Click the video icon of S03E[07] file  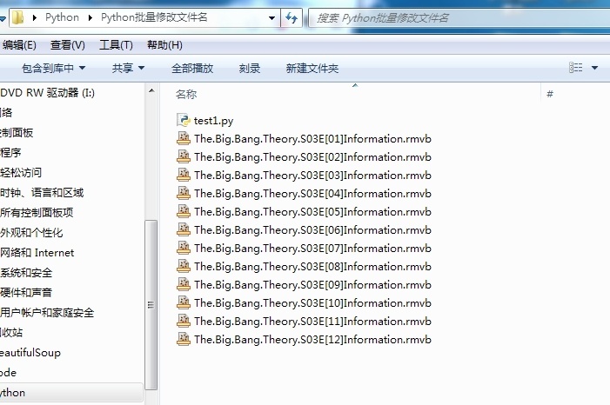coord(184,248)
